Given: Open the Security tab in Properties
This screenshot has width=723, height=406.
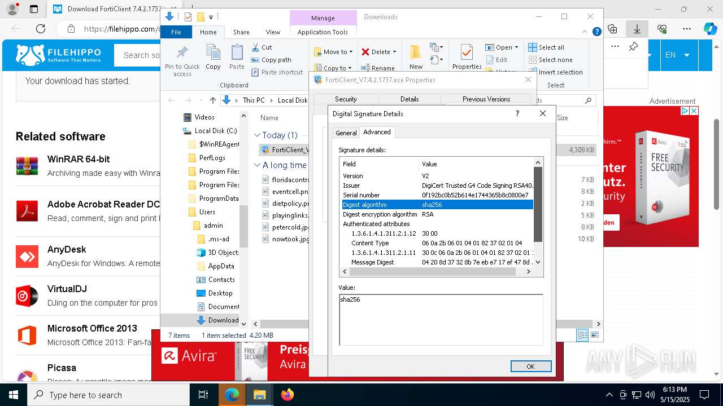Looking at the screenshot, I should click(x=346, y=99).
